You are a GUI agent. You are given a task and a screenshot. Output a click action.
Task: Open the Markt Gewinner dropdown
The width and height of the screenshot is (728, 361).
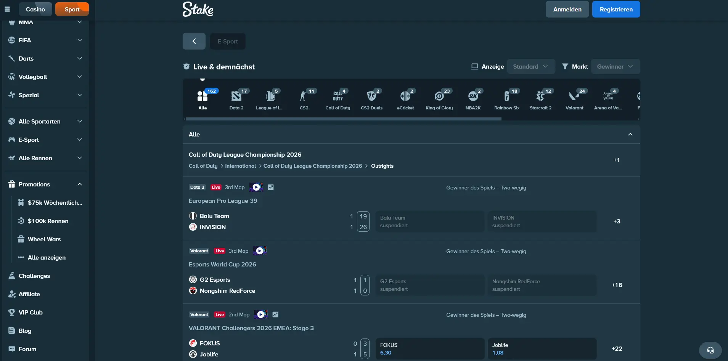click(x=615, y=66)
